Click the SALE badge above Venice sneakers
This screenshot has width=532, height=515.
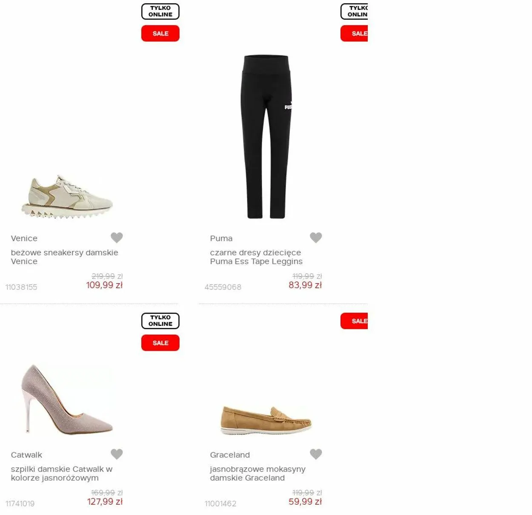[x=160, y=33]
